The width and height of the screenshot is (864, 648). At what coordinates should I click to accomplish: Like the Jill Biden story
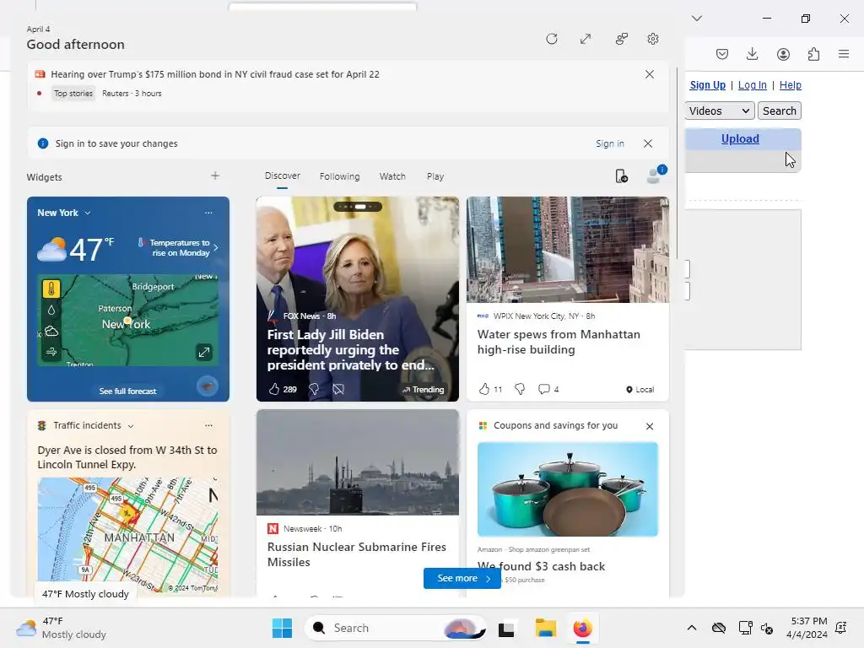274,389
